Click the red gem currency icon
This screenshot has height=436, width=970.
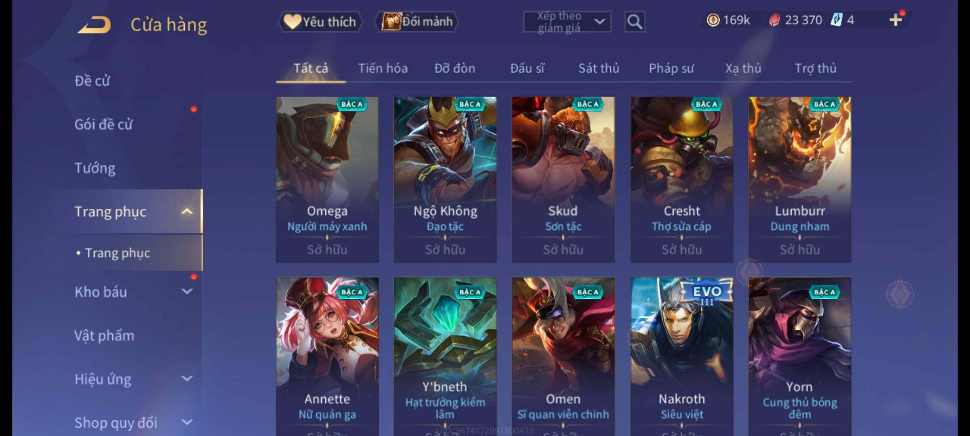(x=774, y=20)
